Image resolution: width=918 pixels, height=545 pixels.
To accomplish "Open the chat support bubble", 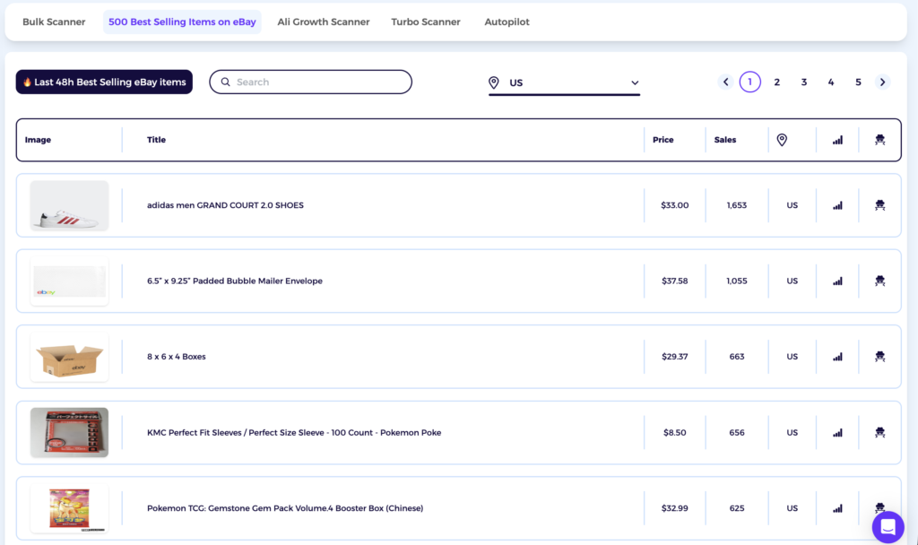I will pyautogui.click(x=888, y=527).
